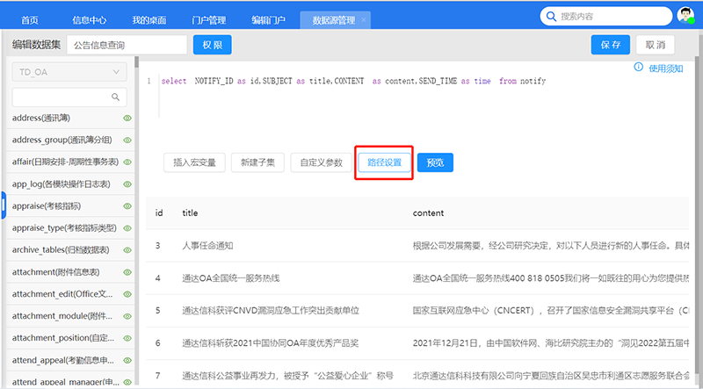Click the 保存 button

coord(611,45)
